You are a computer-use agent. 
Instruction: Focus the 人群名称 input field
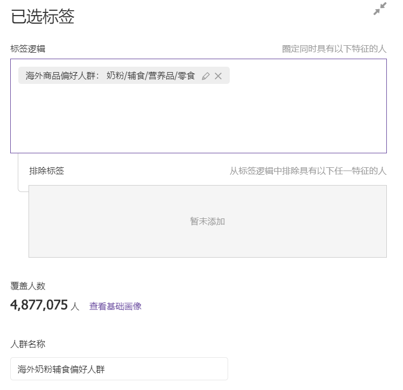119,368
